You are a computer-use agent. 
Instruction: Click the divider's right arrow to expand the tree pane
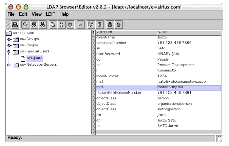coord(94,37)
